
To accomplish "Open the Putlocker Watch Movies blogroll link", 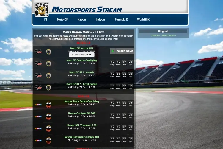I will pos(163,35).
